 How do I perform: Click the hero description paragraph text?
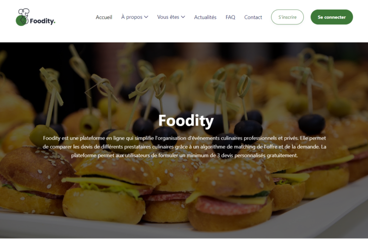click(184, 147)
